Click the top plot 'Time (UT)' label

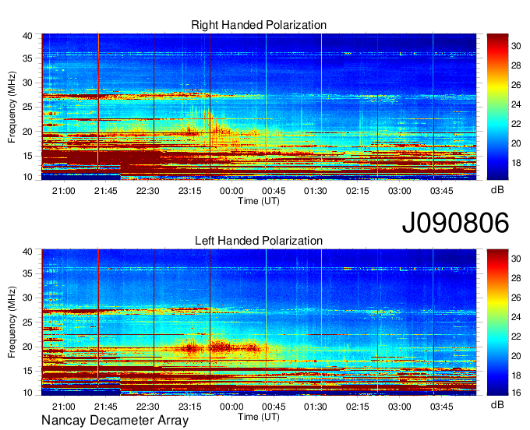pyautogui.click(x=259, y=201)
